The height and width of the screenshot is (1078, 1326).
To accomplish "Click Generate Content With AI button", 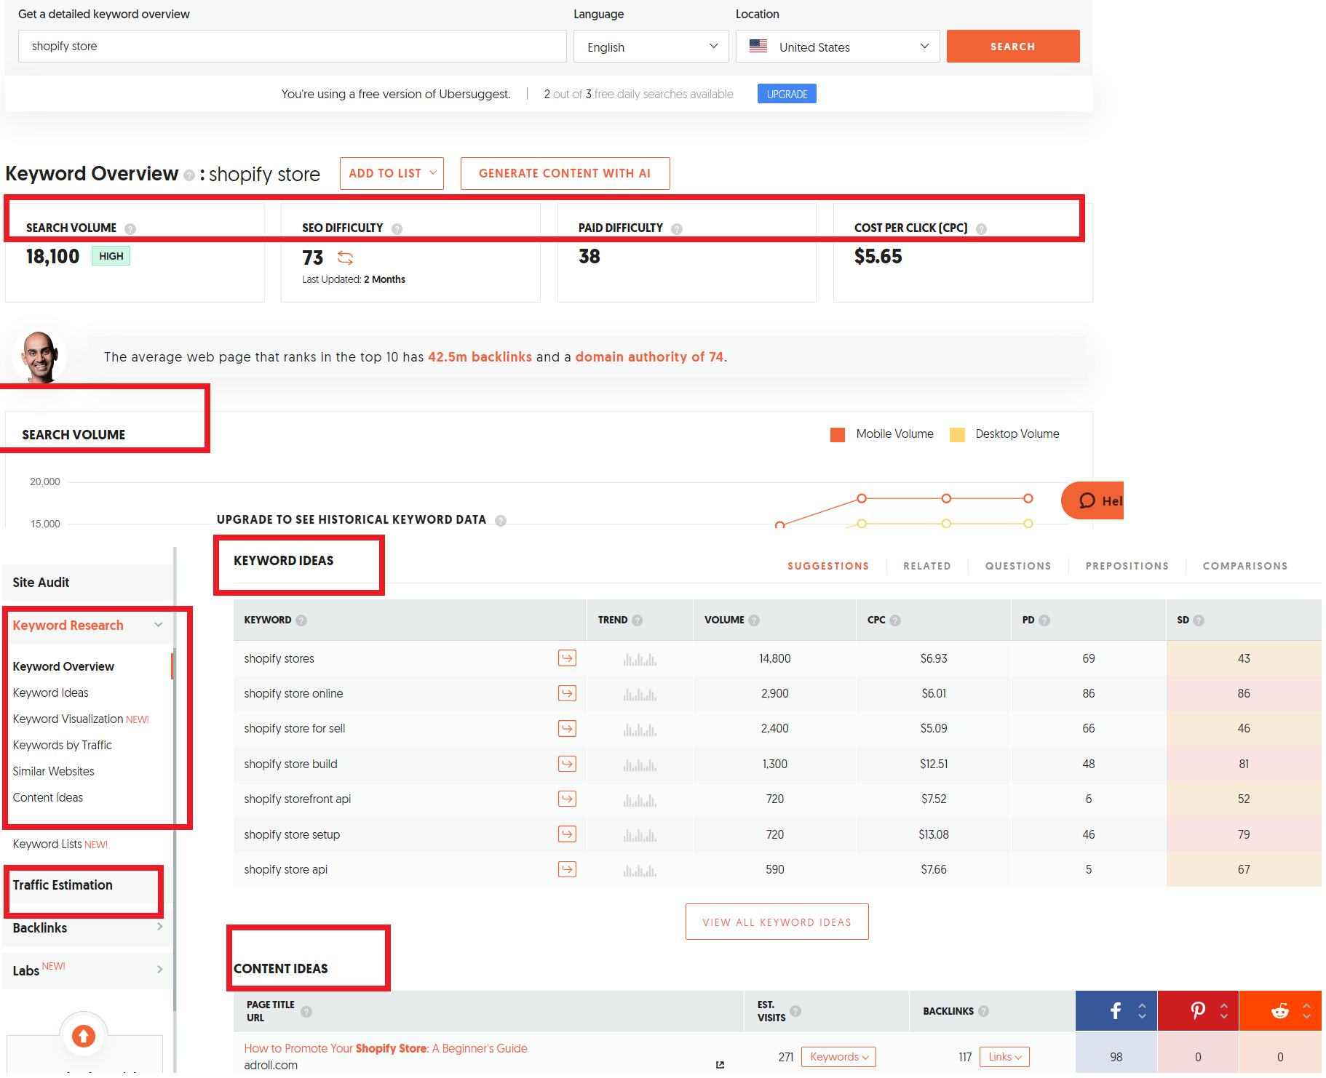I will [565, 173].
